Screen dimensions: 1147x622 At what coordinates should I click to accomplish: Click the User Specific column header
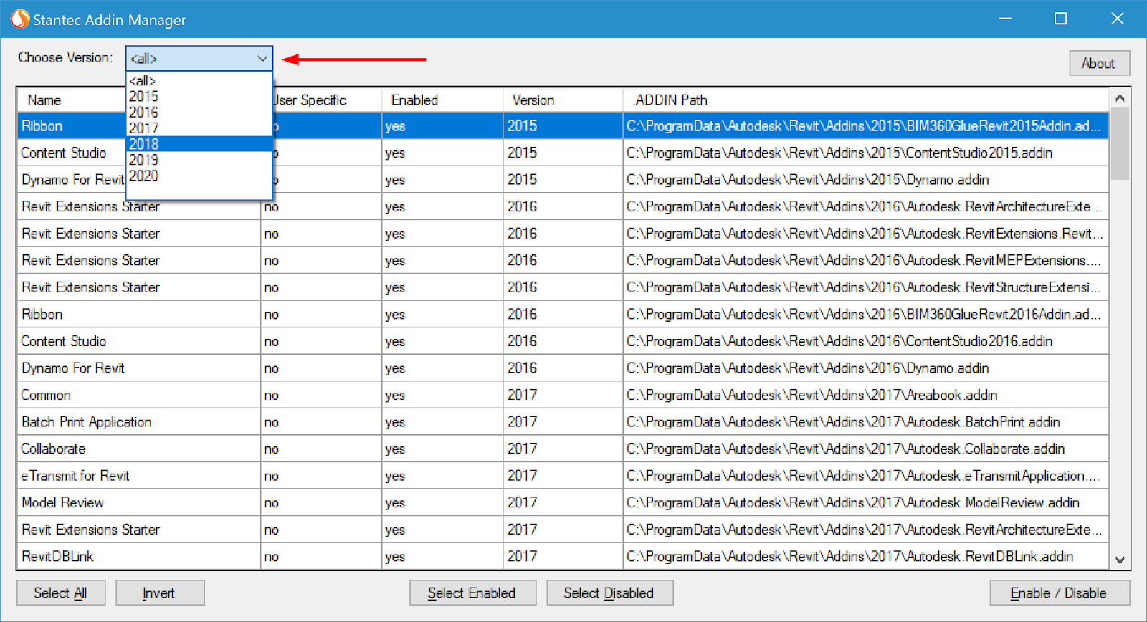tap(327, 100)
